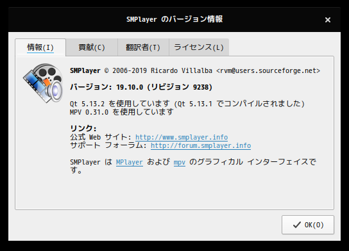Switch to the 貢献(C) tab
The height and width of the screenshot is (251, 349).
click(92, 47)
